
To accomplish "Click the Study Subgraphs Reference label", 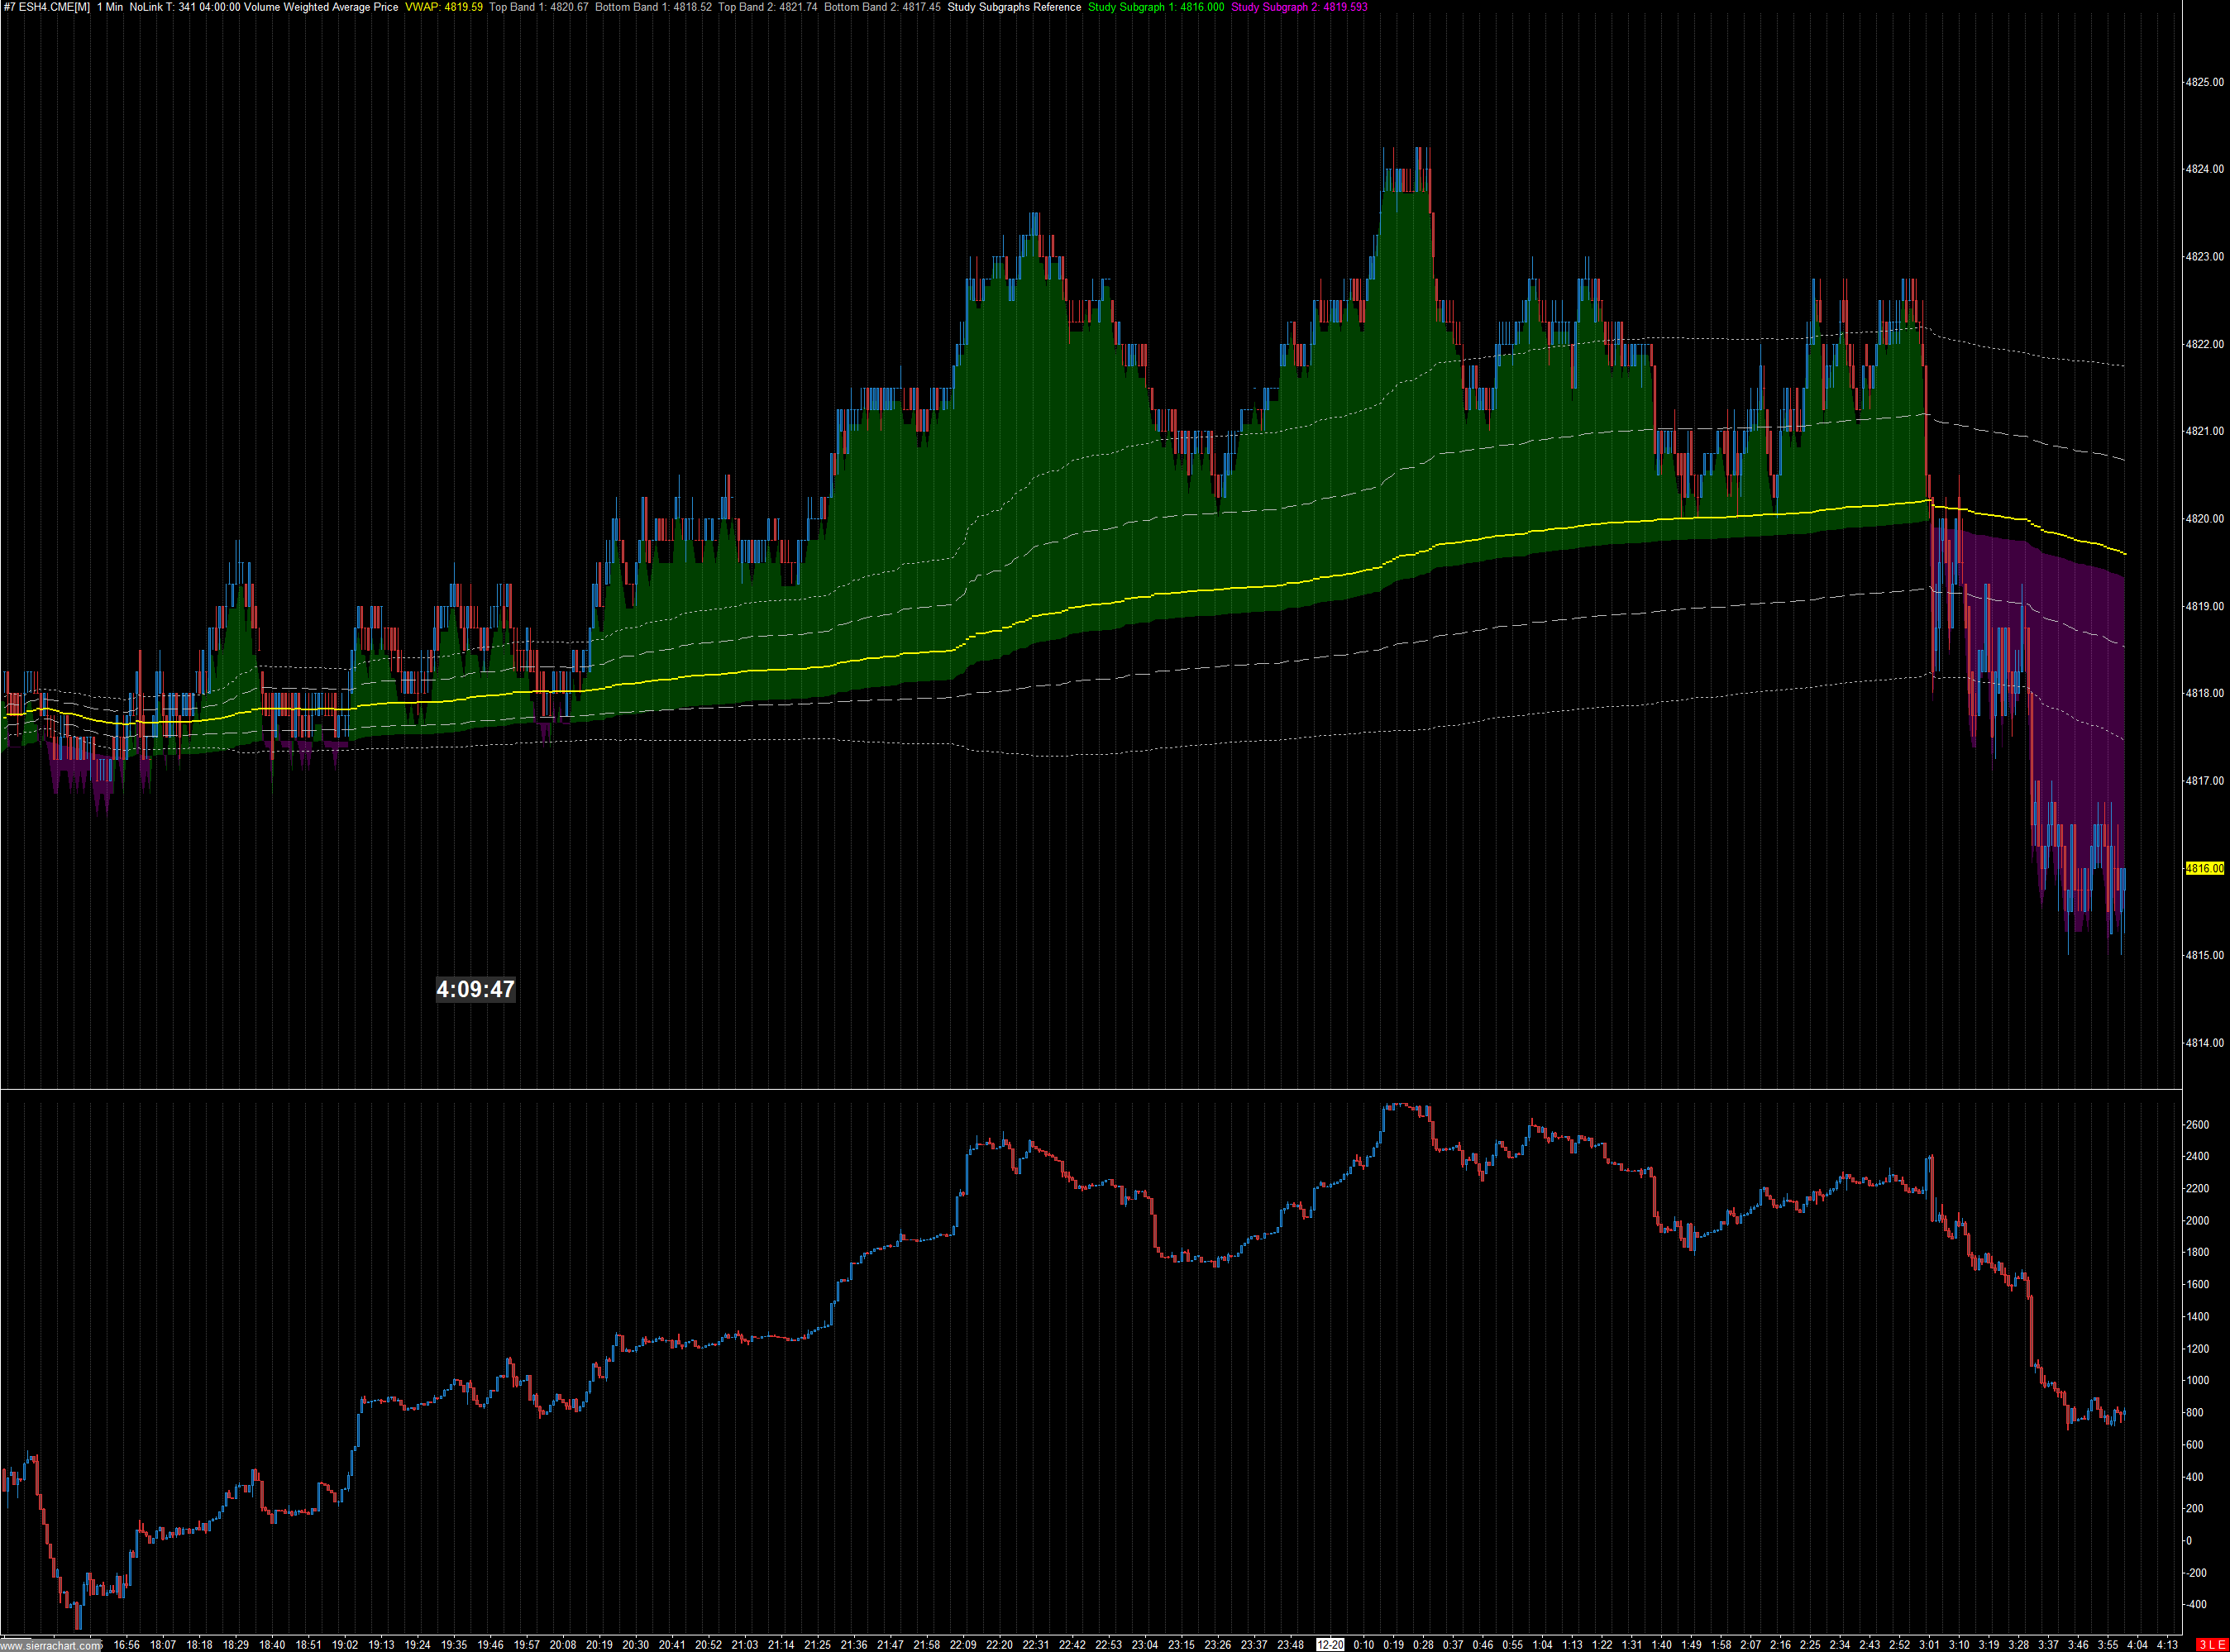I will [x=1014, y=7].
